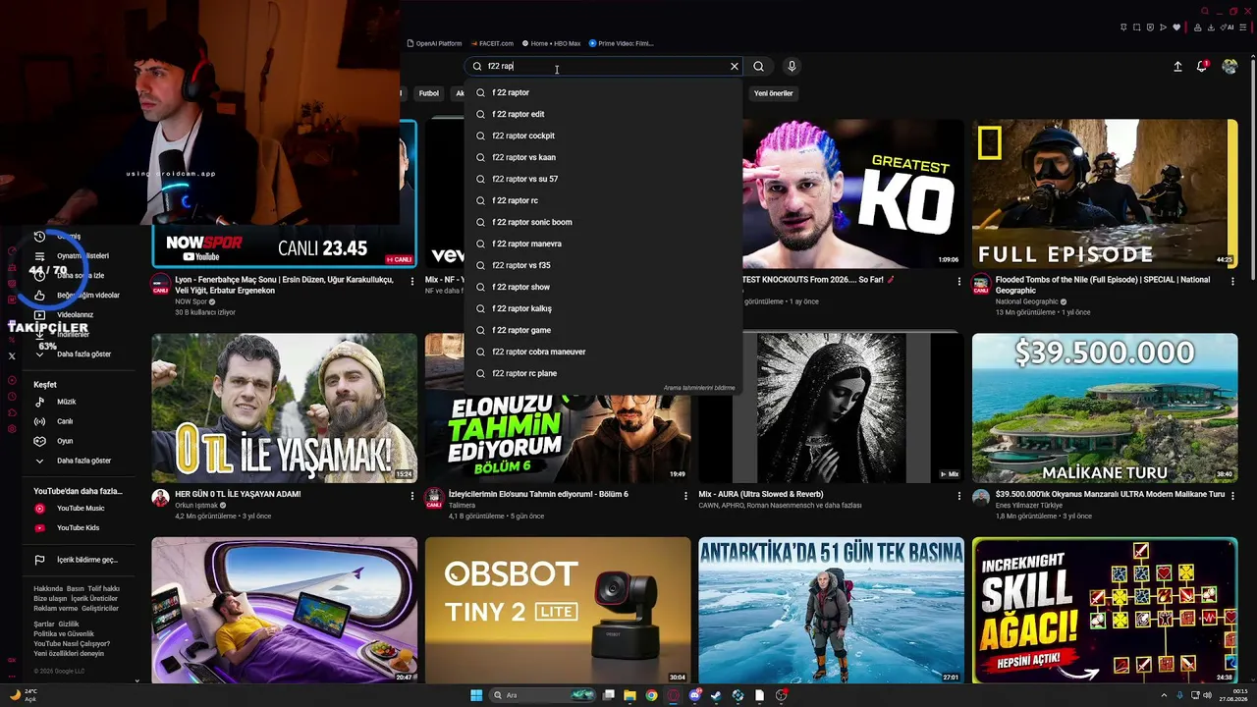The height and width of the screenshot is (707, 1257).
Task: Select the 'f22 raptor rc plane' suggestion
Action: coord(603,373)
